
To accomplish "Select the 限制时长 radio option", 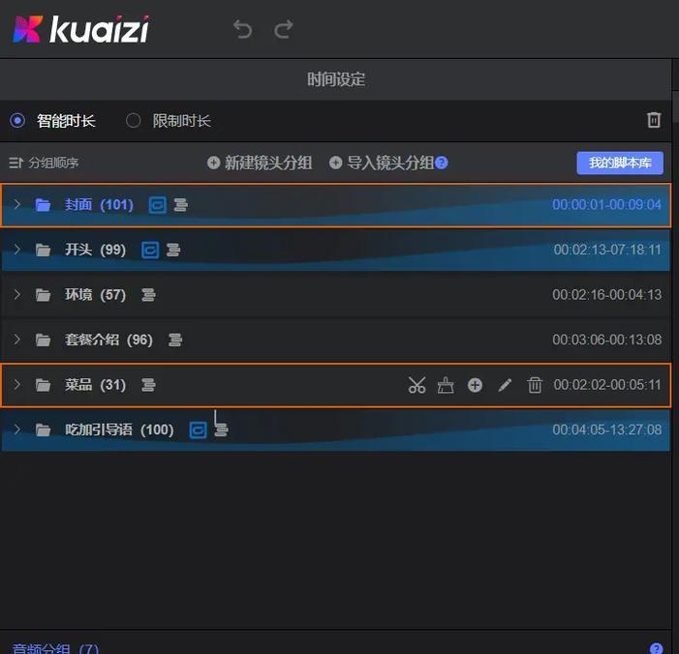I will [133, 120].
